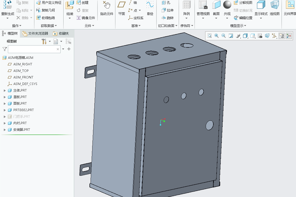This screenshot has width=296, height=197.
Task: Open Component (元件) group menu
Action: click(x=89, y=26)
